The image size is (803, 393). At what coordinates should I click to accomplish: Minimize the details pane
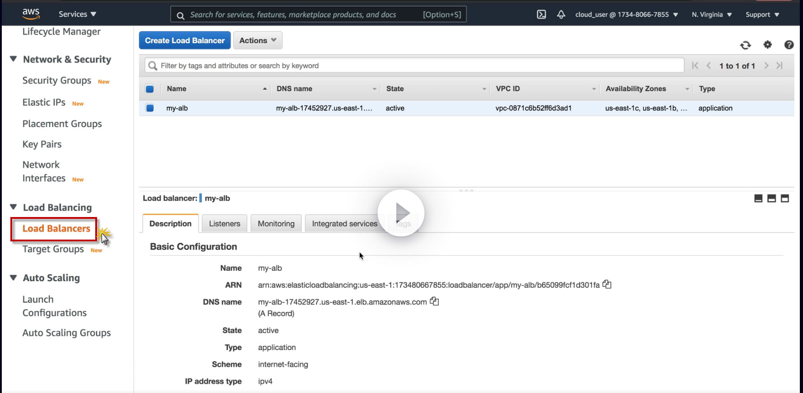758,199
